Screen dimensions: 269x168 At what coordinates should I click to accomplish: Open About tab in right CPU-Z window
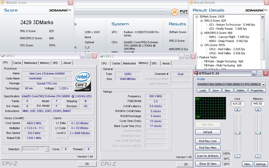(x=166, y=63)
